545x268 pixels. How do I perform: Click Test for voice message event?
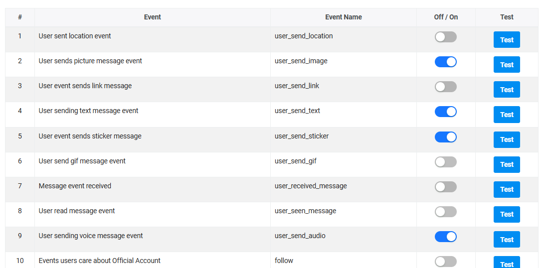point(507,240)
